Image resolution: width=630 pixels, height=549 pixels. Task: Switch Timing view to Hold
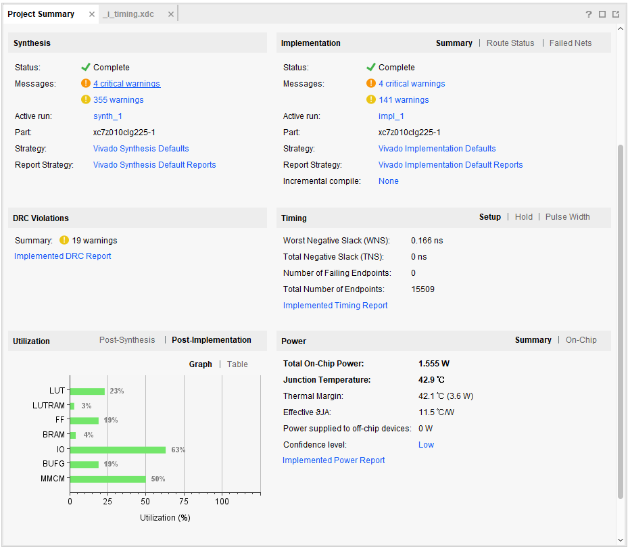pos(523,217)
